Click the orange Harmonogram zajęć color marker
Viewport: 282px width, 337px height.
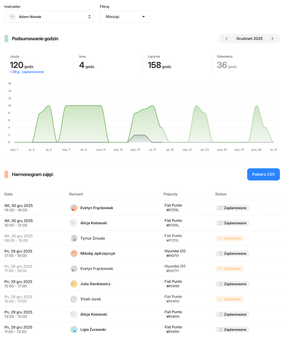[x=6, y=174]
